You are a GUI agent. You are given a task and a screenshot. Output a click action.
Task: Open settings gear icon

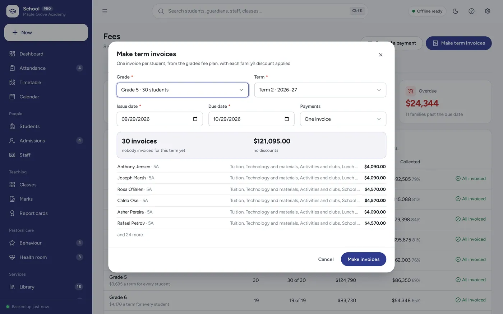point(488,11)
